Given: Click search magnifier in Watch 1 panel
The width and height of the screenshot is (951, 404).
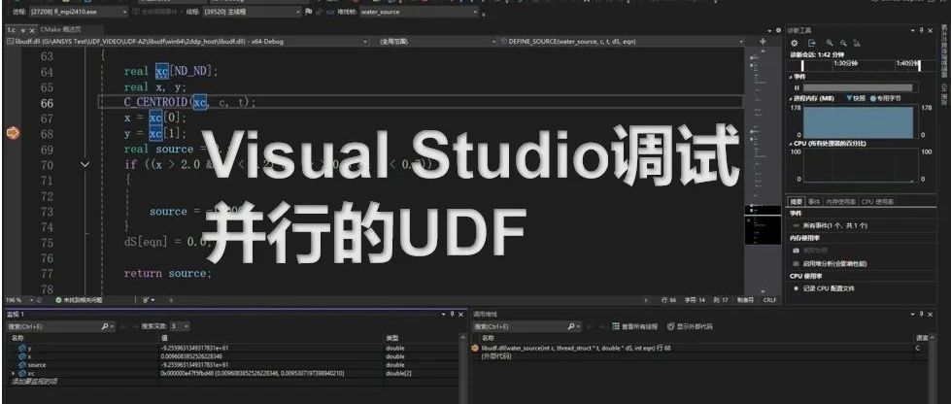Looking at the screenshot, I should (106, 326).
